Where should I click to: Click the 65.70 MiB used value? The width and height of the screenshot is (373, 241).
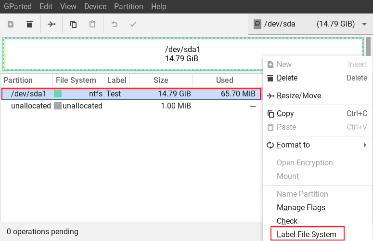coord(238,94)
